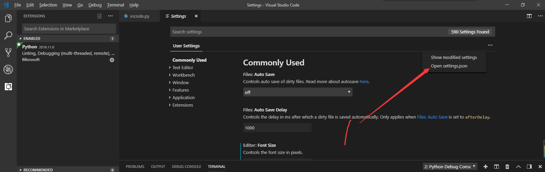The height and width of the screenshot is (172, 545).
Task: Choose Show modified settings from menu
Action: click(x=454, y=57)
